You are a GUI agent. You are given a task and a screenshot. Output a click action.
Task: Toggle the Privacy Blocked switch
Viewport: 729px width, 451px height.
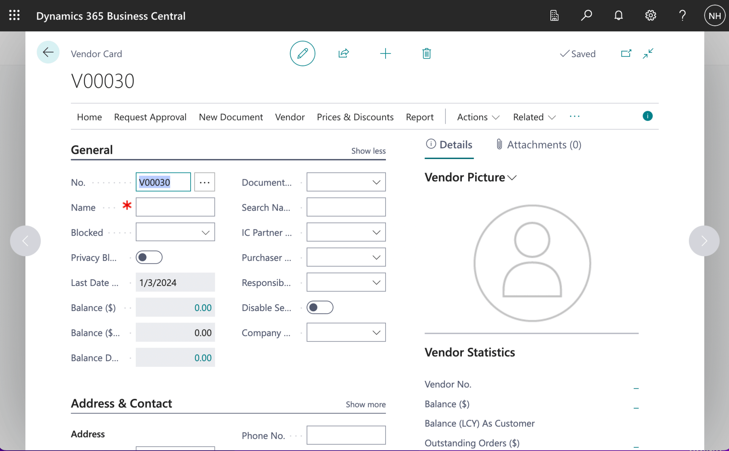pyautogui.click(x=149, y=257)
